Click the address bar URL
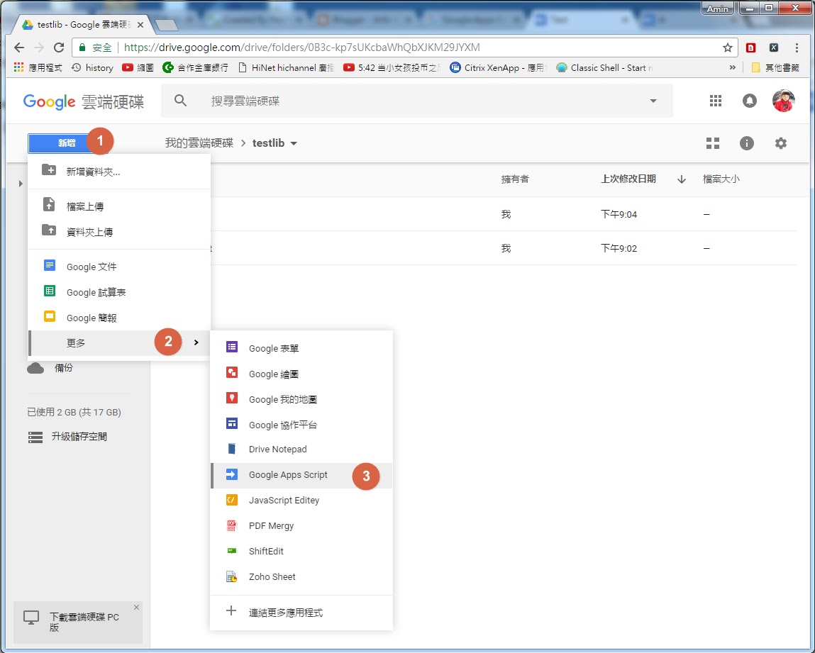815x653 pixels. click(301, 48)
